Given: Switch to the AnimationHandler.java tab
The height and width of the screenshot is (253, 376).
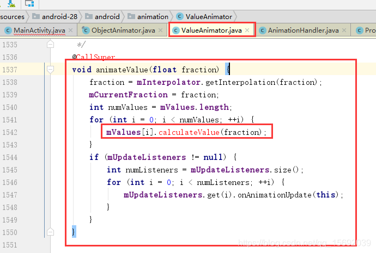Looking at the screenshot, I should click(x=303, y=30).
